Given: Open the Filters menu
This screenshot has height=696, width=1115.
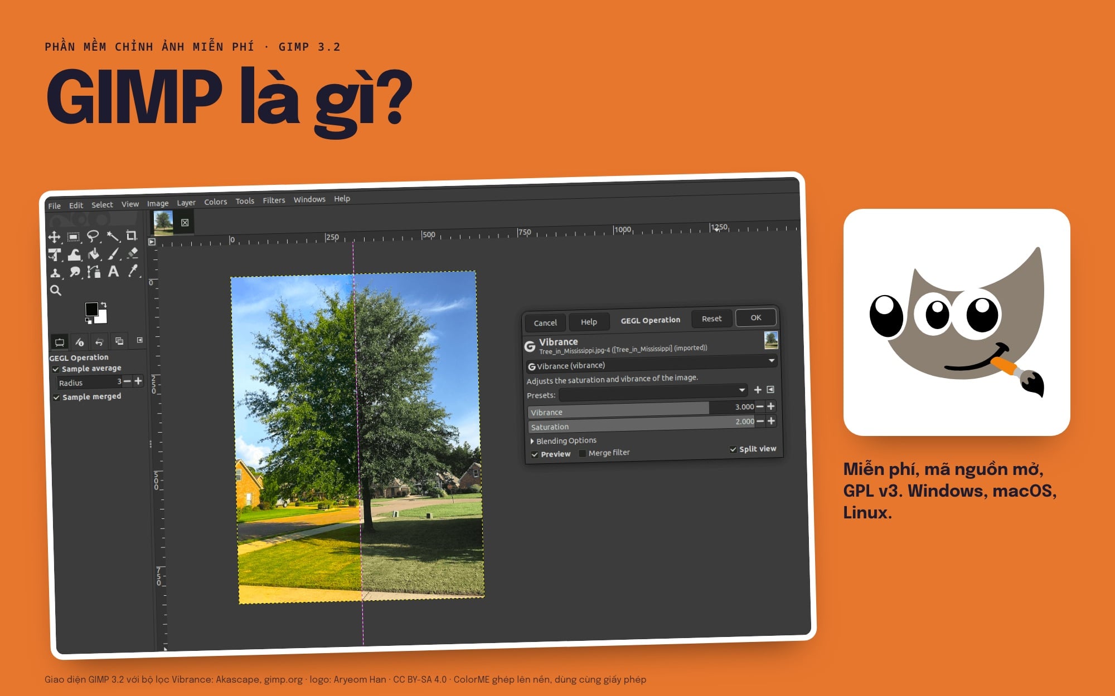Looking at the screenshot, I should [x=274, y=200].
